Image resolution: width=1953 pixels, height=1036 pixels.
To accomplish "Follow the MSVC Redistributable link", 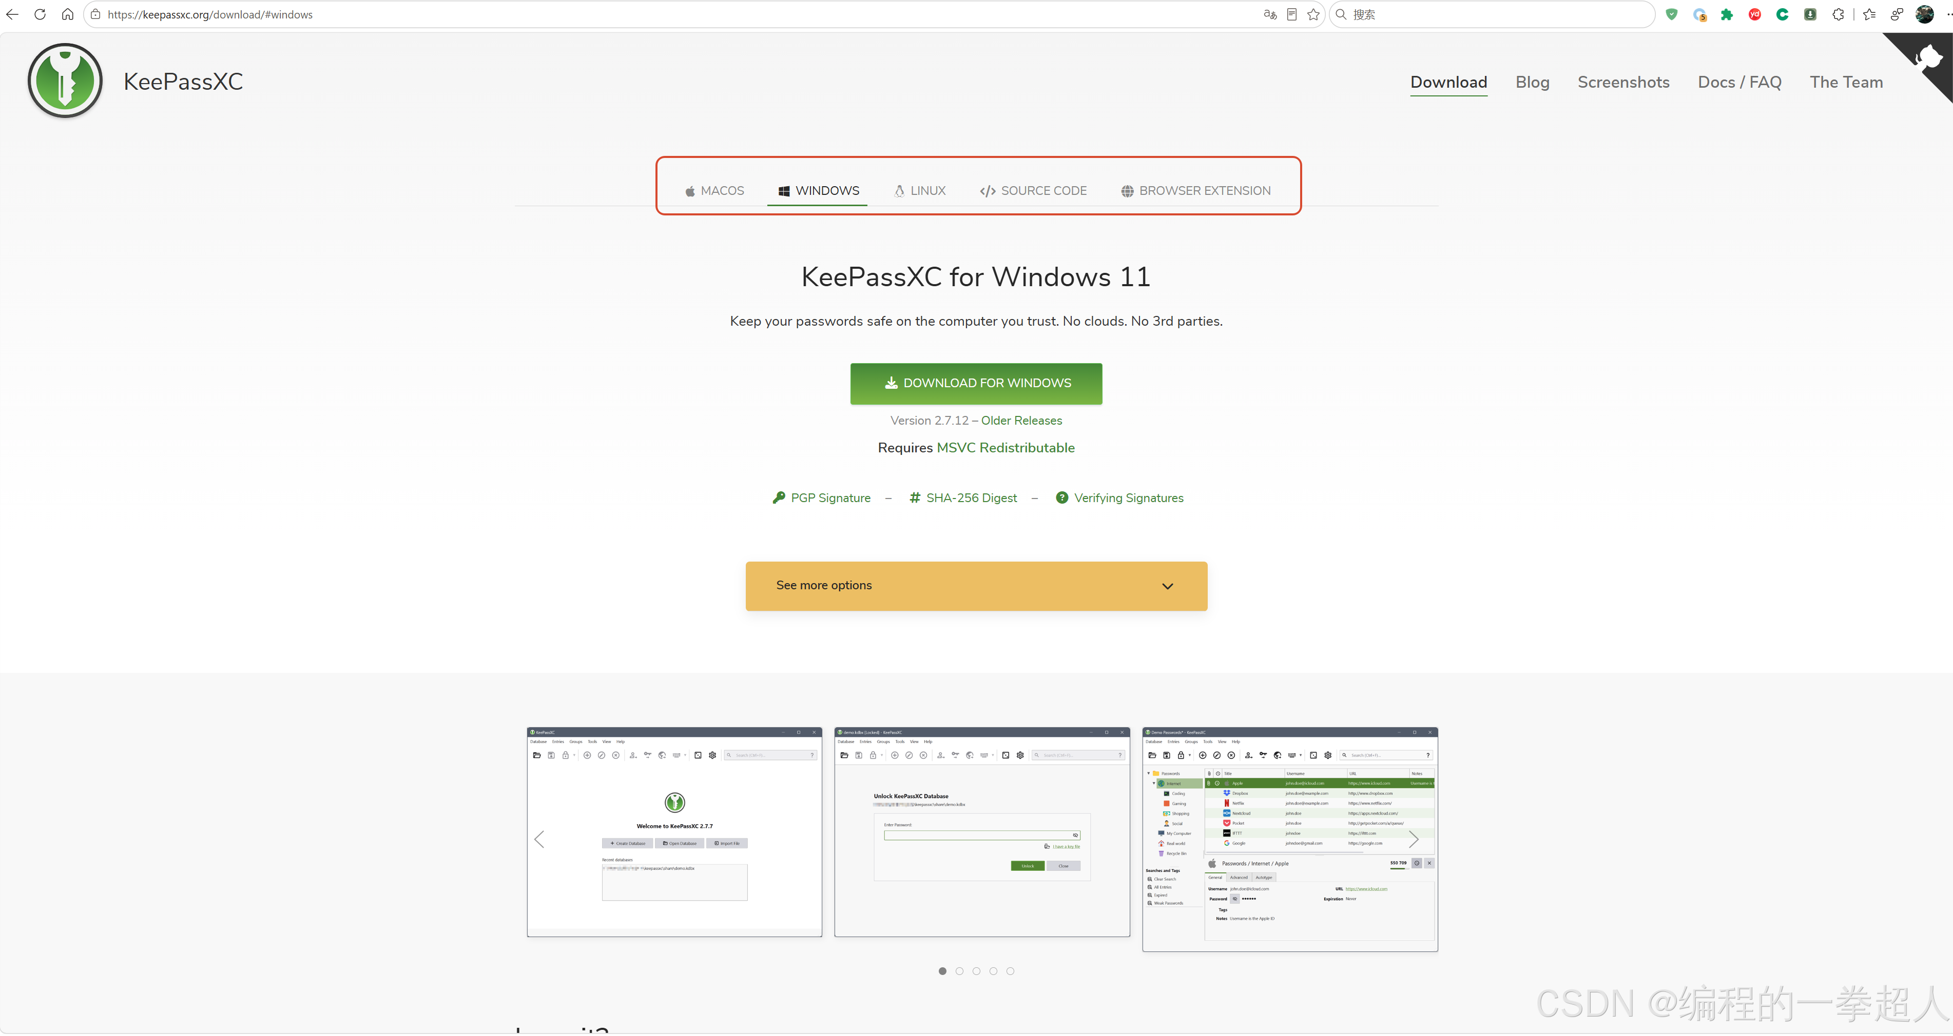I will coord(1005,448).
